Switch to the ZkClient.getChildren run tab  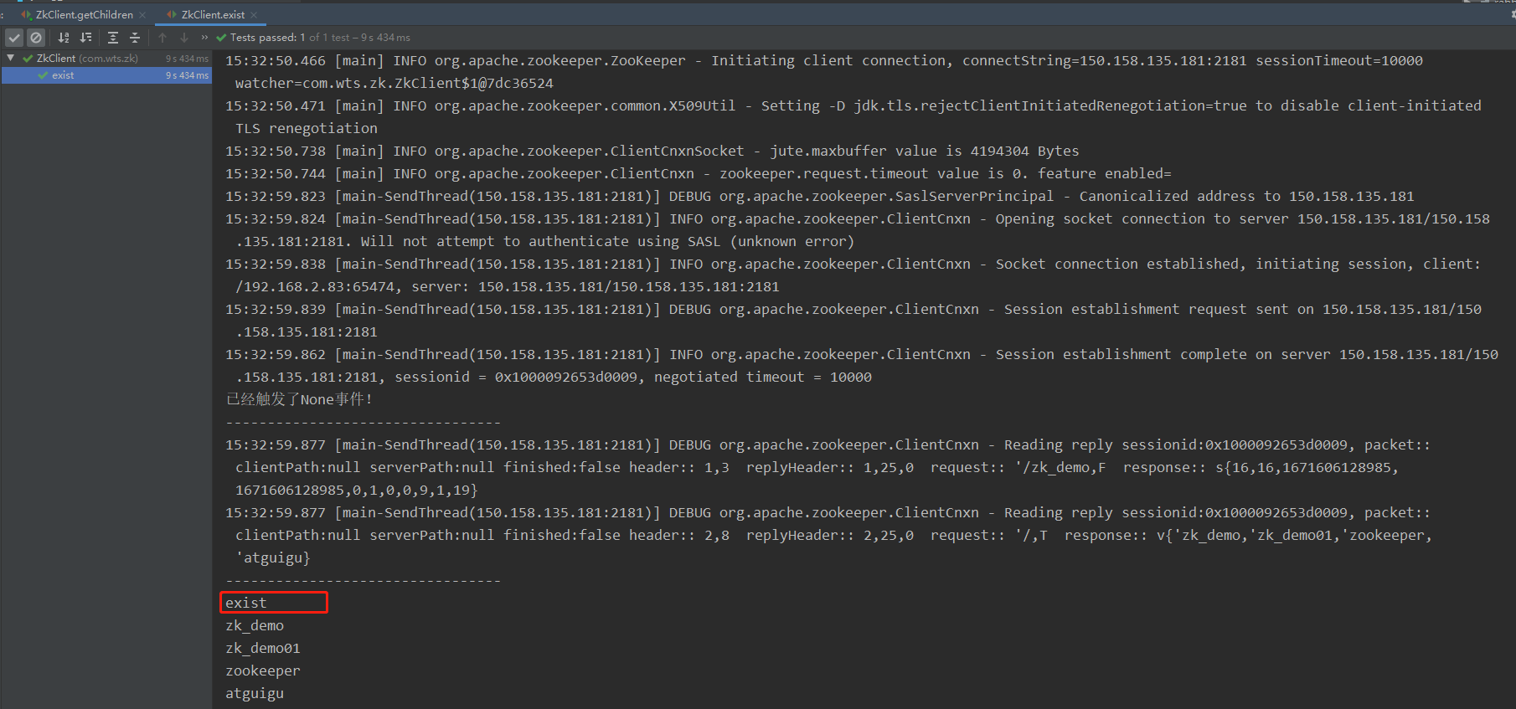[x=83, y=14]
